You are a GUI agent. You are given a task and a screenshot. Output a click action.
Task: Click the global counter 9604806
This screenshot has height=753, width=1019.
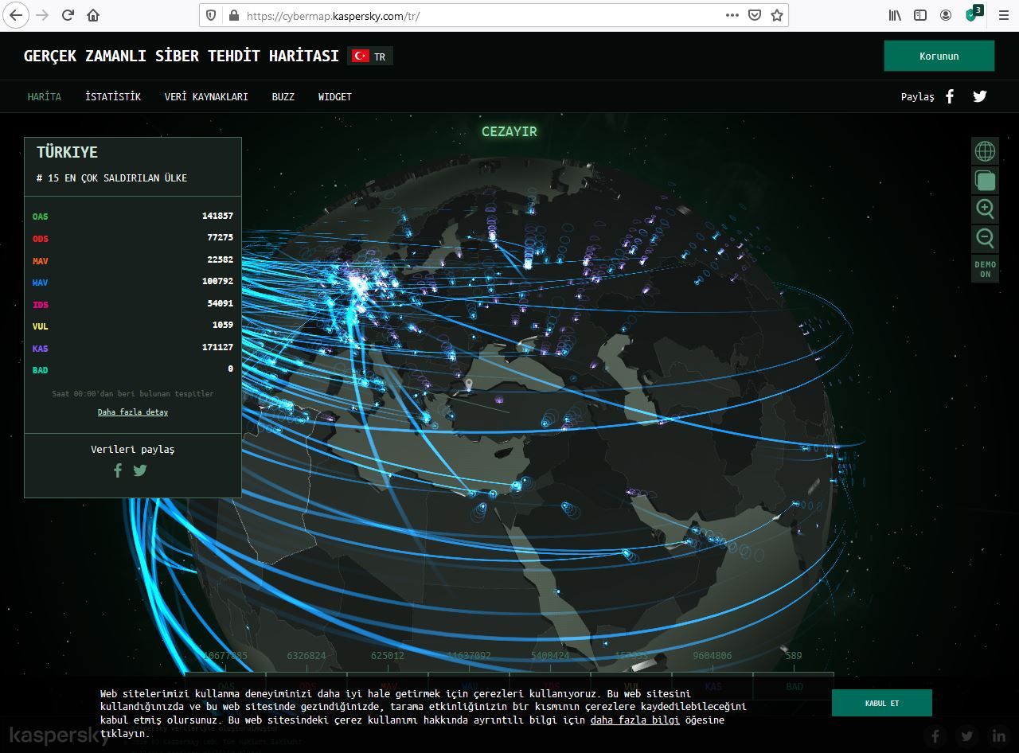pyautogui.click(x=713, y=656)
